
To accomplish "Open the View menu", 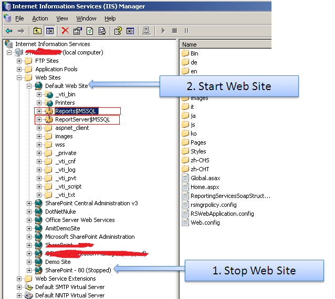I will pos(62,18).
